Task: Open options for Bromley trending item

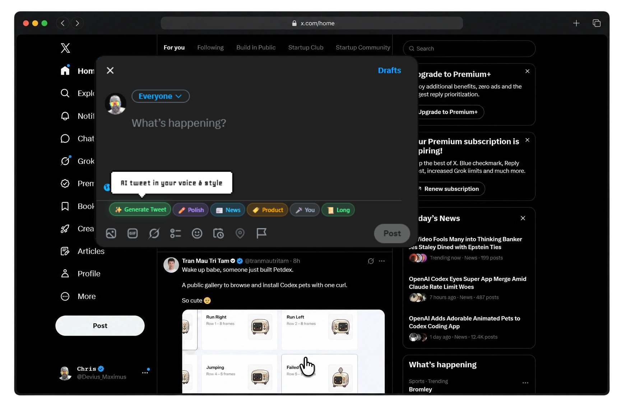Action: tap(525, 383)
